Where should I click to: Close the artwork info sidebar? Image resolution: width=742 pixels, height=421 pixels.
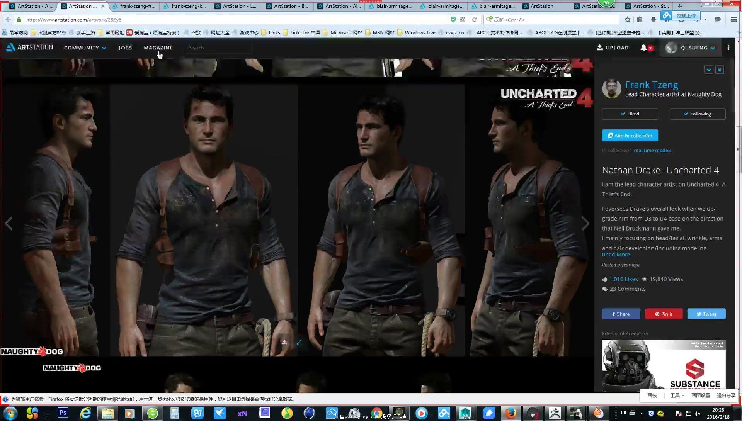click(720, 70)
